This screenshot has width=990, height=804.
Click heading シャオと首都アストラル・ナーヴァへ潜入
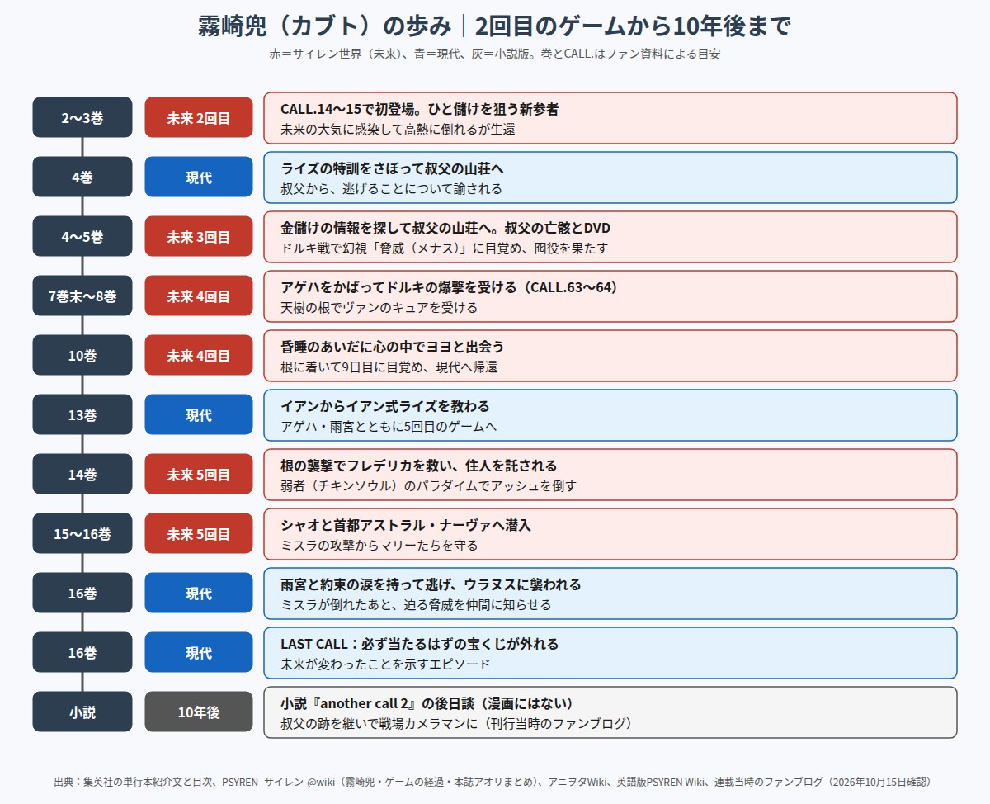tap(406, 525)
